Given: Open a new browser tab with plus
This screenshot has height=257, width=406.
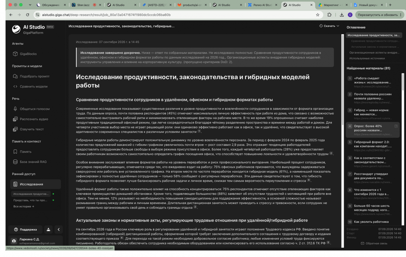Looking at the screenshot, I should (390, 5).
